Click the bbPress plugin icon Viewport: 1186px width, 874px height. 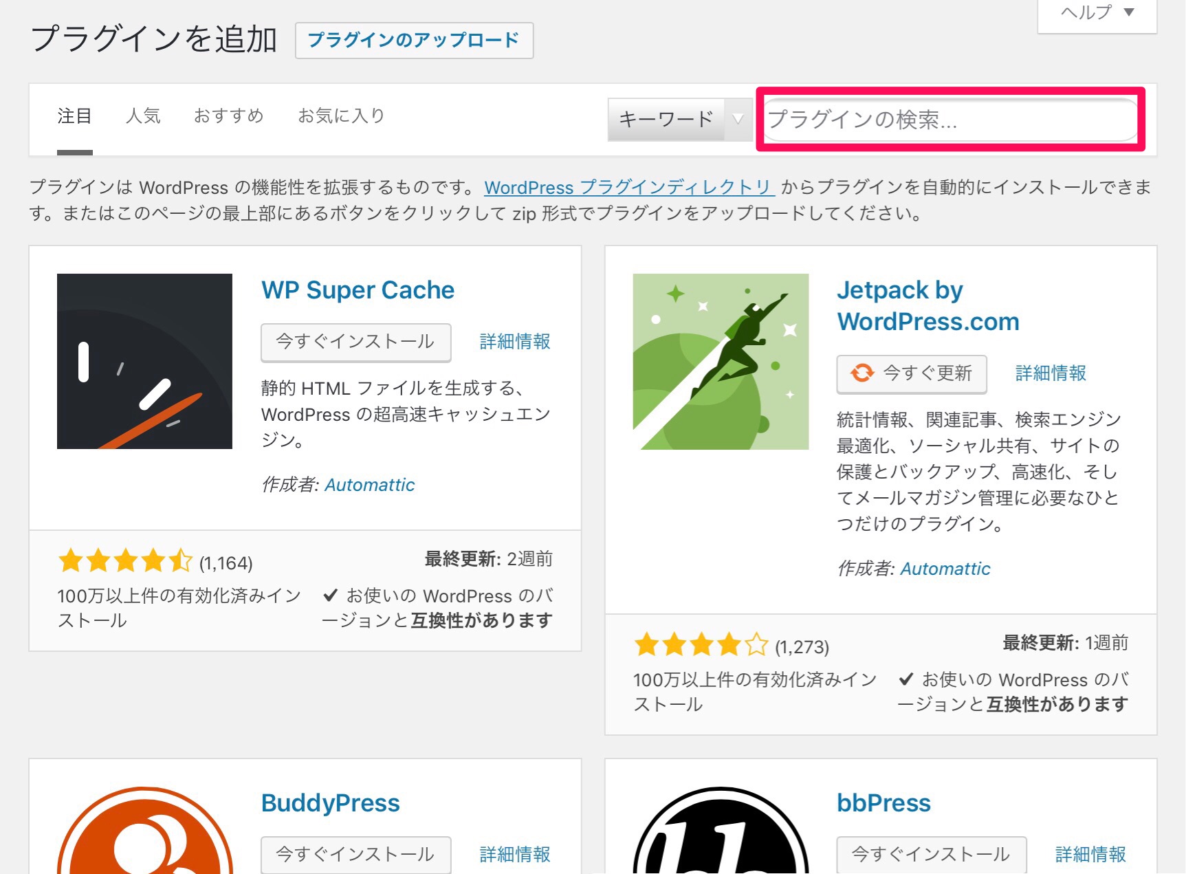(721, 830)
